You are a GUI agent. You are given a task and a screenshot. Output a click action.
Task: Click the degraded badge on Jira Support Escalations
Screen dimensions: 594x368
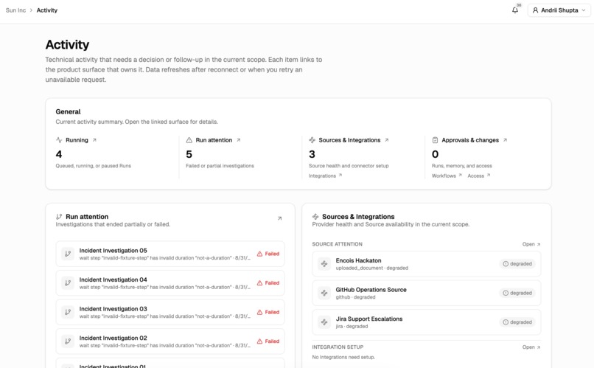pyautogui.click(x=517, y=322)
